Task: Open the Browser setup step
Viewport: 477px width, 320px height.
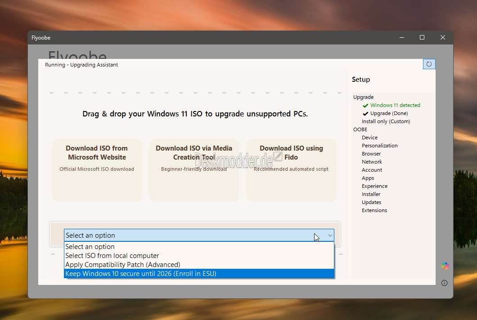Action: (x=371, y=154)
